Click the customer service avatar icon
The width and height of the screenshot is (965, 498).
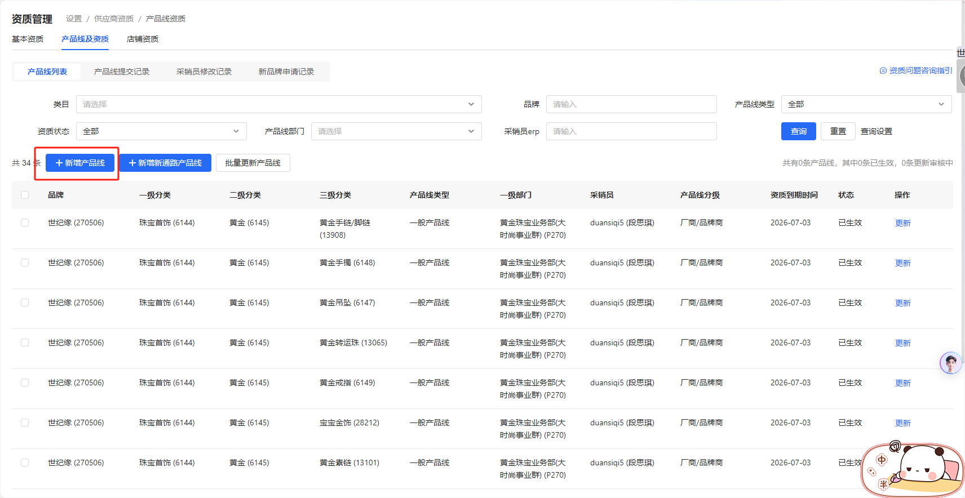[x=950, y=363]
